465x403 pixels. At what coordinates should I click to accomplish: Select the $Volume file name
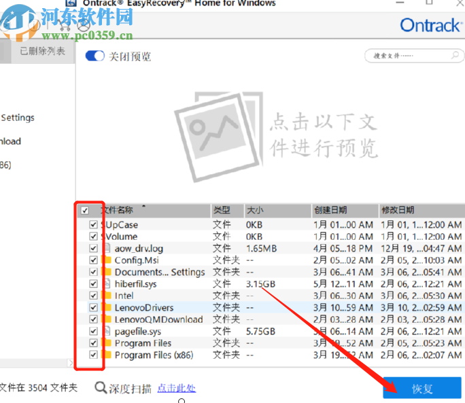point(119,236)
